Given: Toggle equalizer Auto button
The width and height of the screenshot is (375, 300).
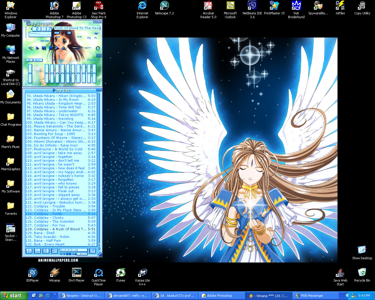Looking at the screenshot, I should point(38,60).
